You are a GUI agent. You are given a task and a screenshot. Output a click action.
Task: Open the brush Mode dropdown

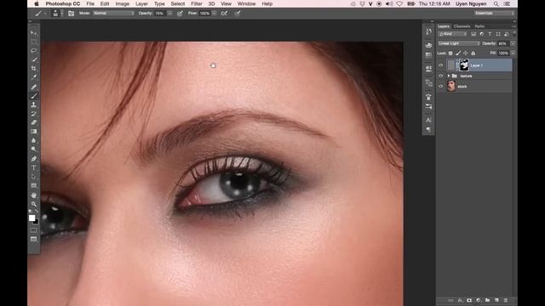(113, 14)
